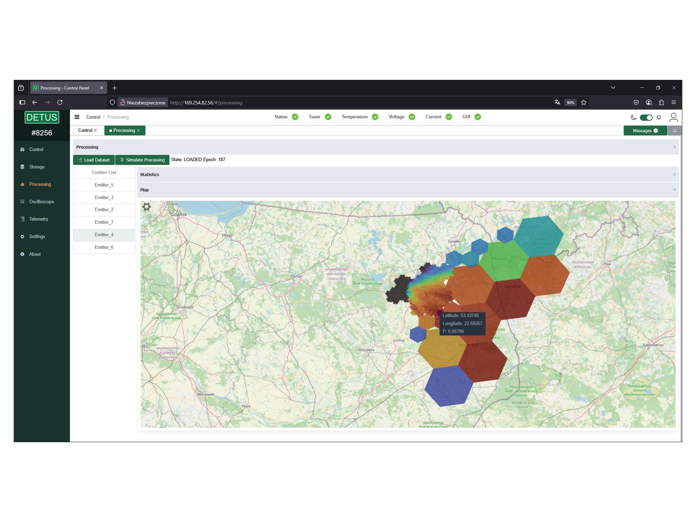Expand the Processing panel chevron

(x=674, y=147)
